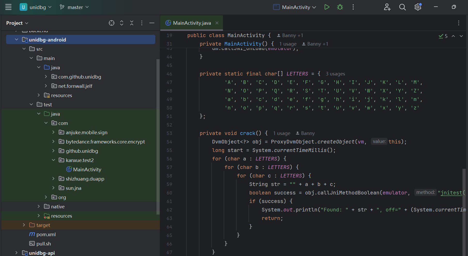468x256 pixels.
Task: Open the Code With Me icon
Action: 387,7
